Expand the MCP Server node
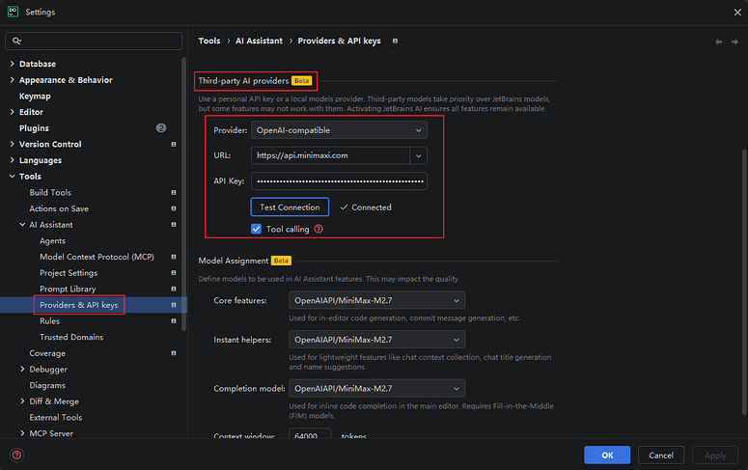 [22, 433]
